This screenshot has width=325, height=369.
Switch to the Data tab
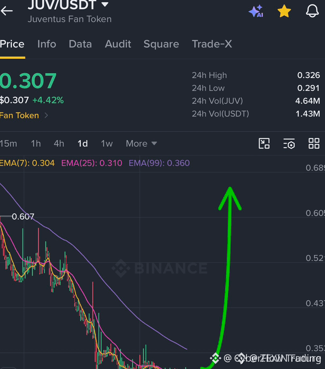coord(80,44)
